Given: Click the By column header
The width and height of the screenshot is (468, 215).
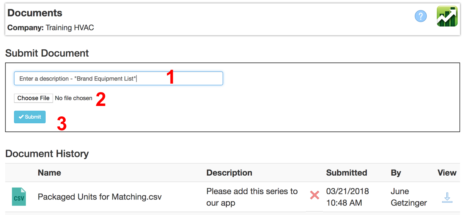Looking at the screenshot, I should 396,173.
